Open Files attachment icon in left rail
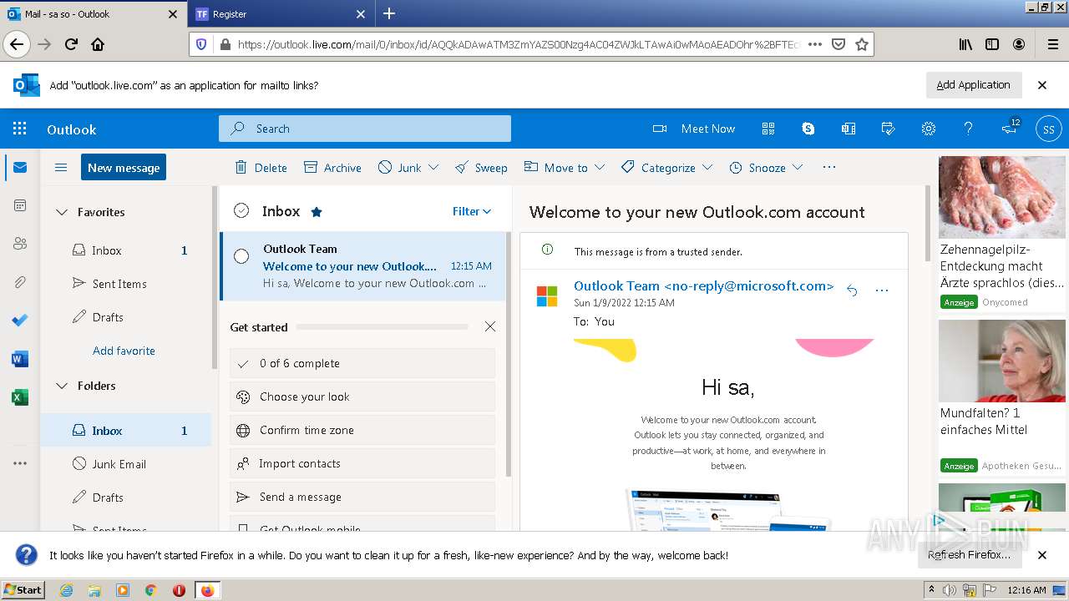 20,282
